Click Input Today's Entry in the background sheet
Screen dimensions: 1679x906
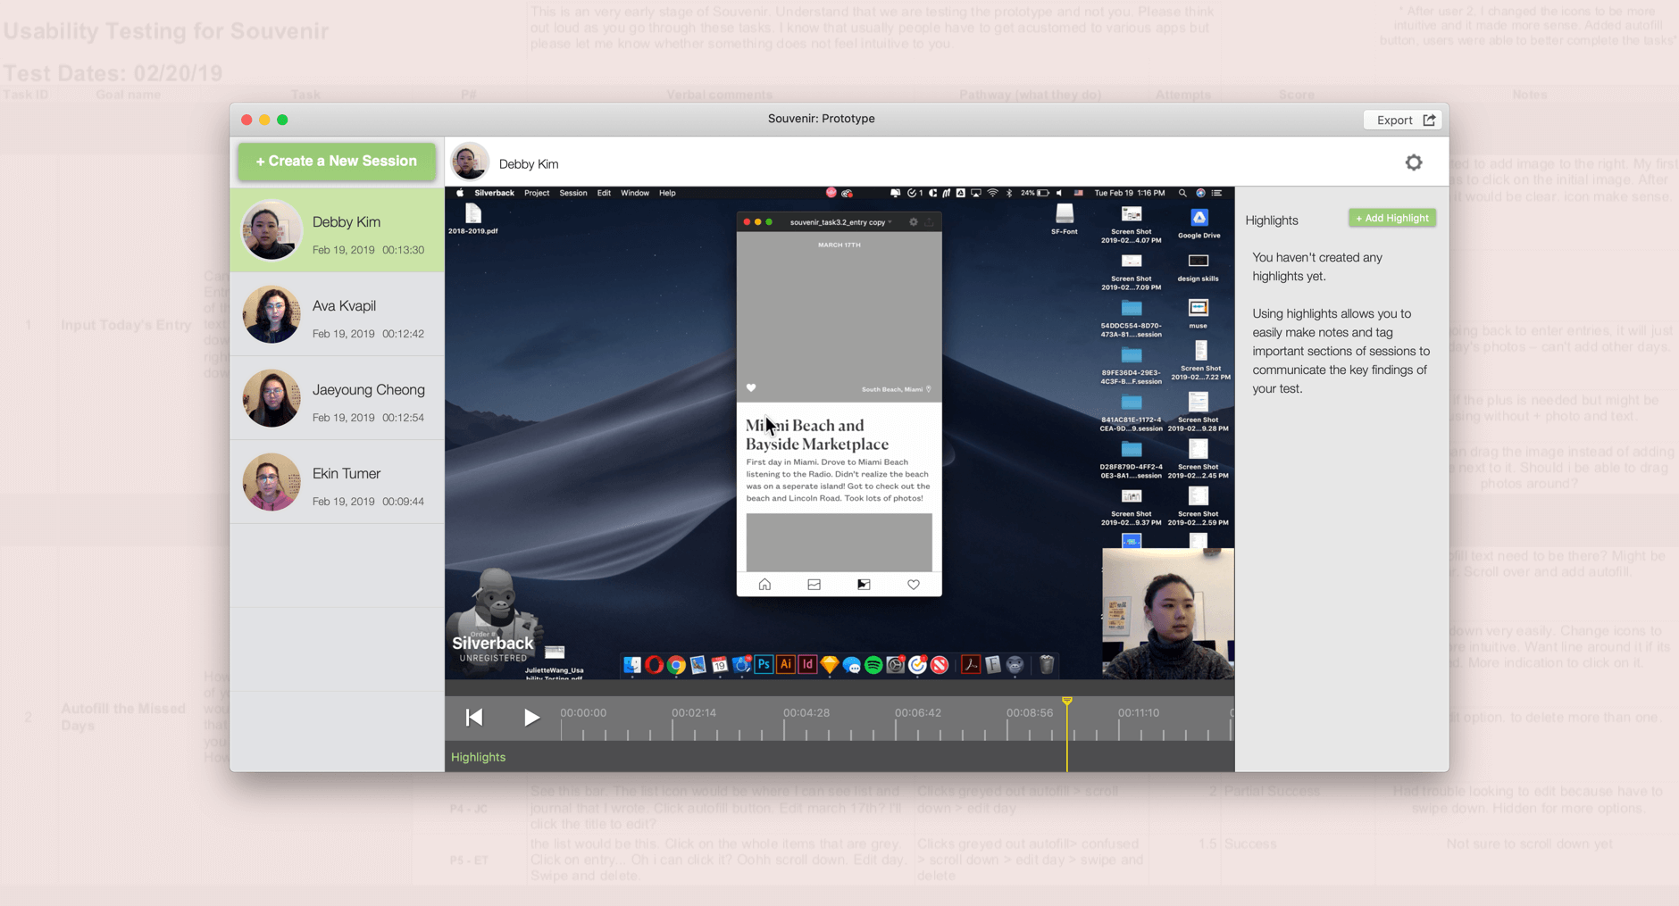pos(126,325)
